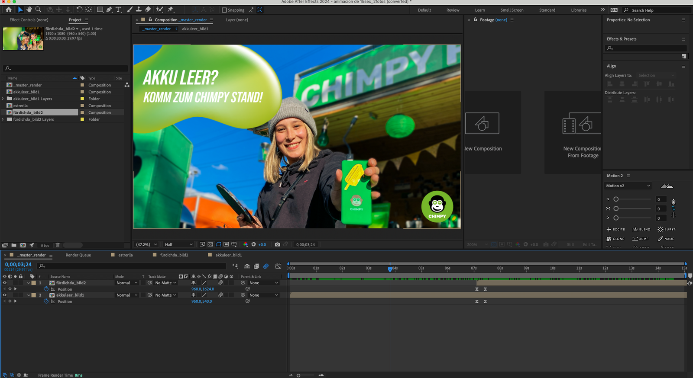Select the Type tool
Image resolution: width=693 pixels, height=378 pixels.
tap(118, 10)
